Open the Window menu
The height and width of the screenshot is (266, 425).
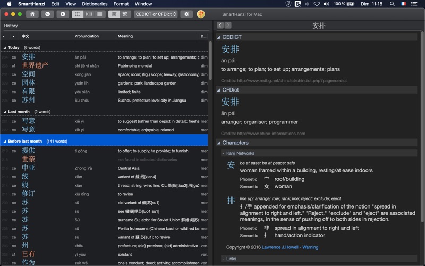(143, 4)
